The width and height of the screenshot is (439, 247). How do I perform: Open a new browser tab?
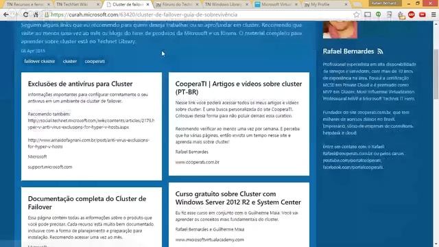[x=357, y=5]
